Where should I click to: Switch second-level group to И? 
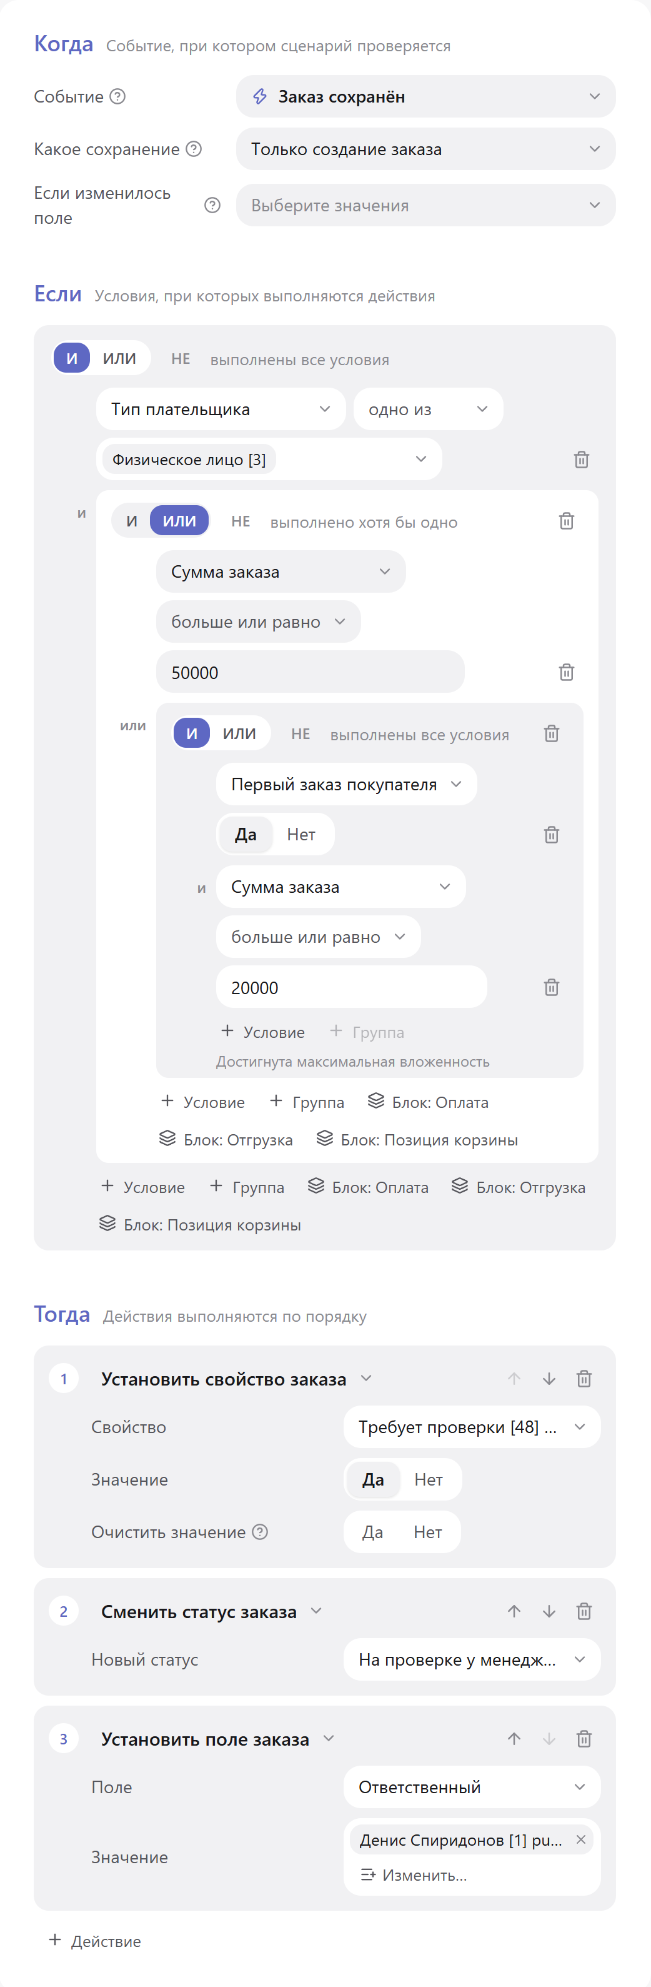point(132,521)
